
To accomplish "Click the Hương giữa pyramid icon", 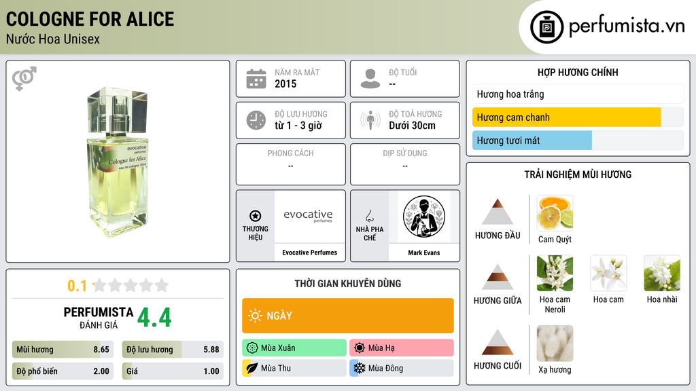I will coord(498,277).
